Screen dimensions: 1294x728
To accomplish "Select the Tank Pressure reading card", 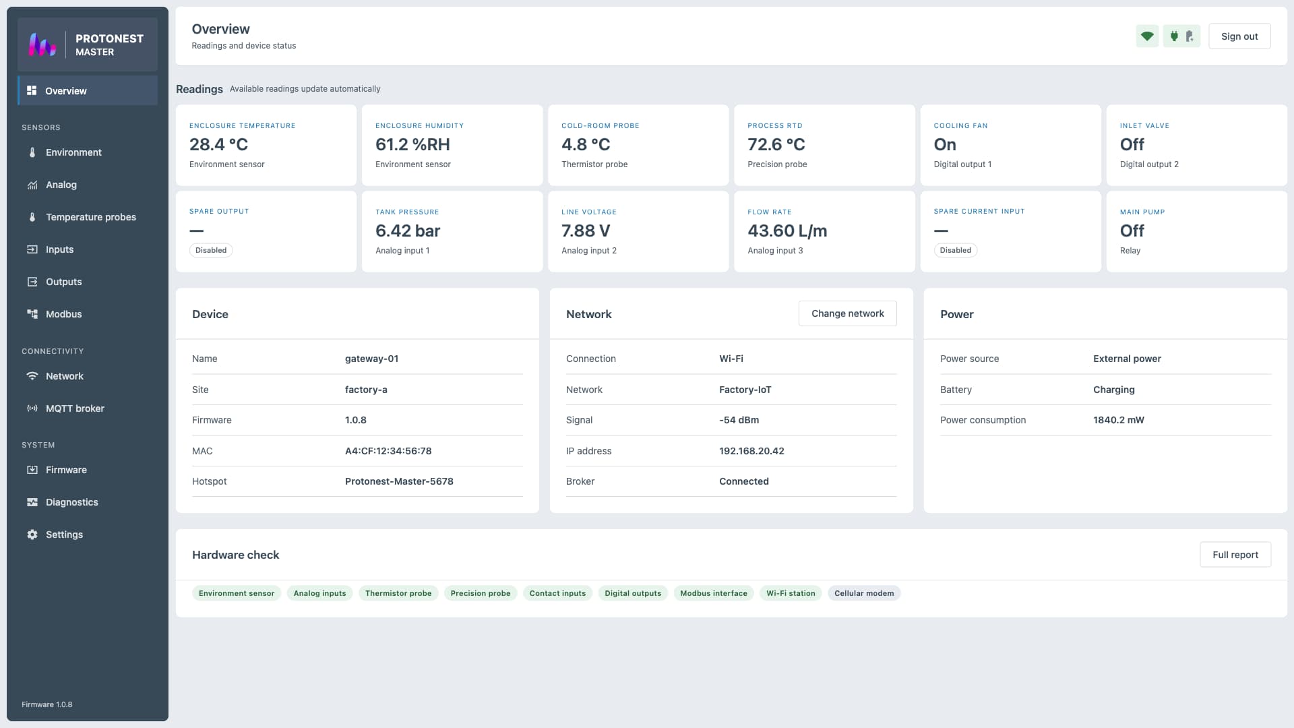I will (452, 231).
